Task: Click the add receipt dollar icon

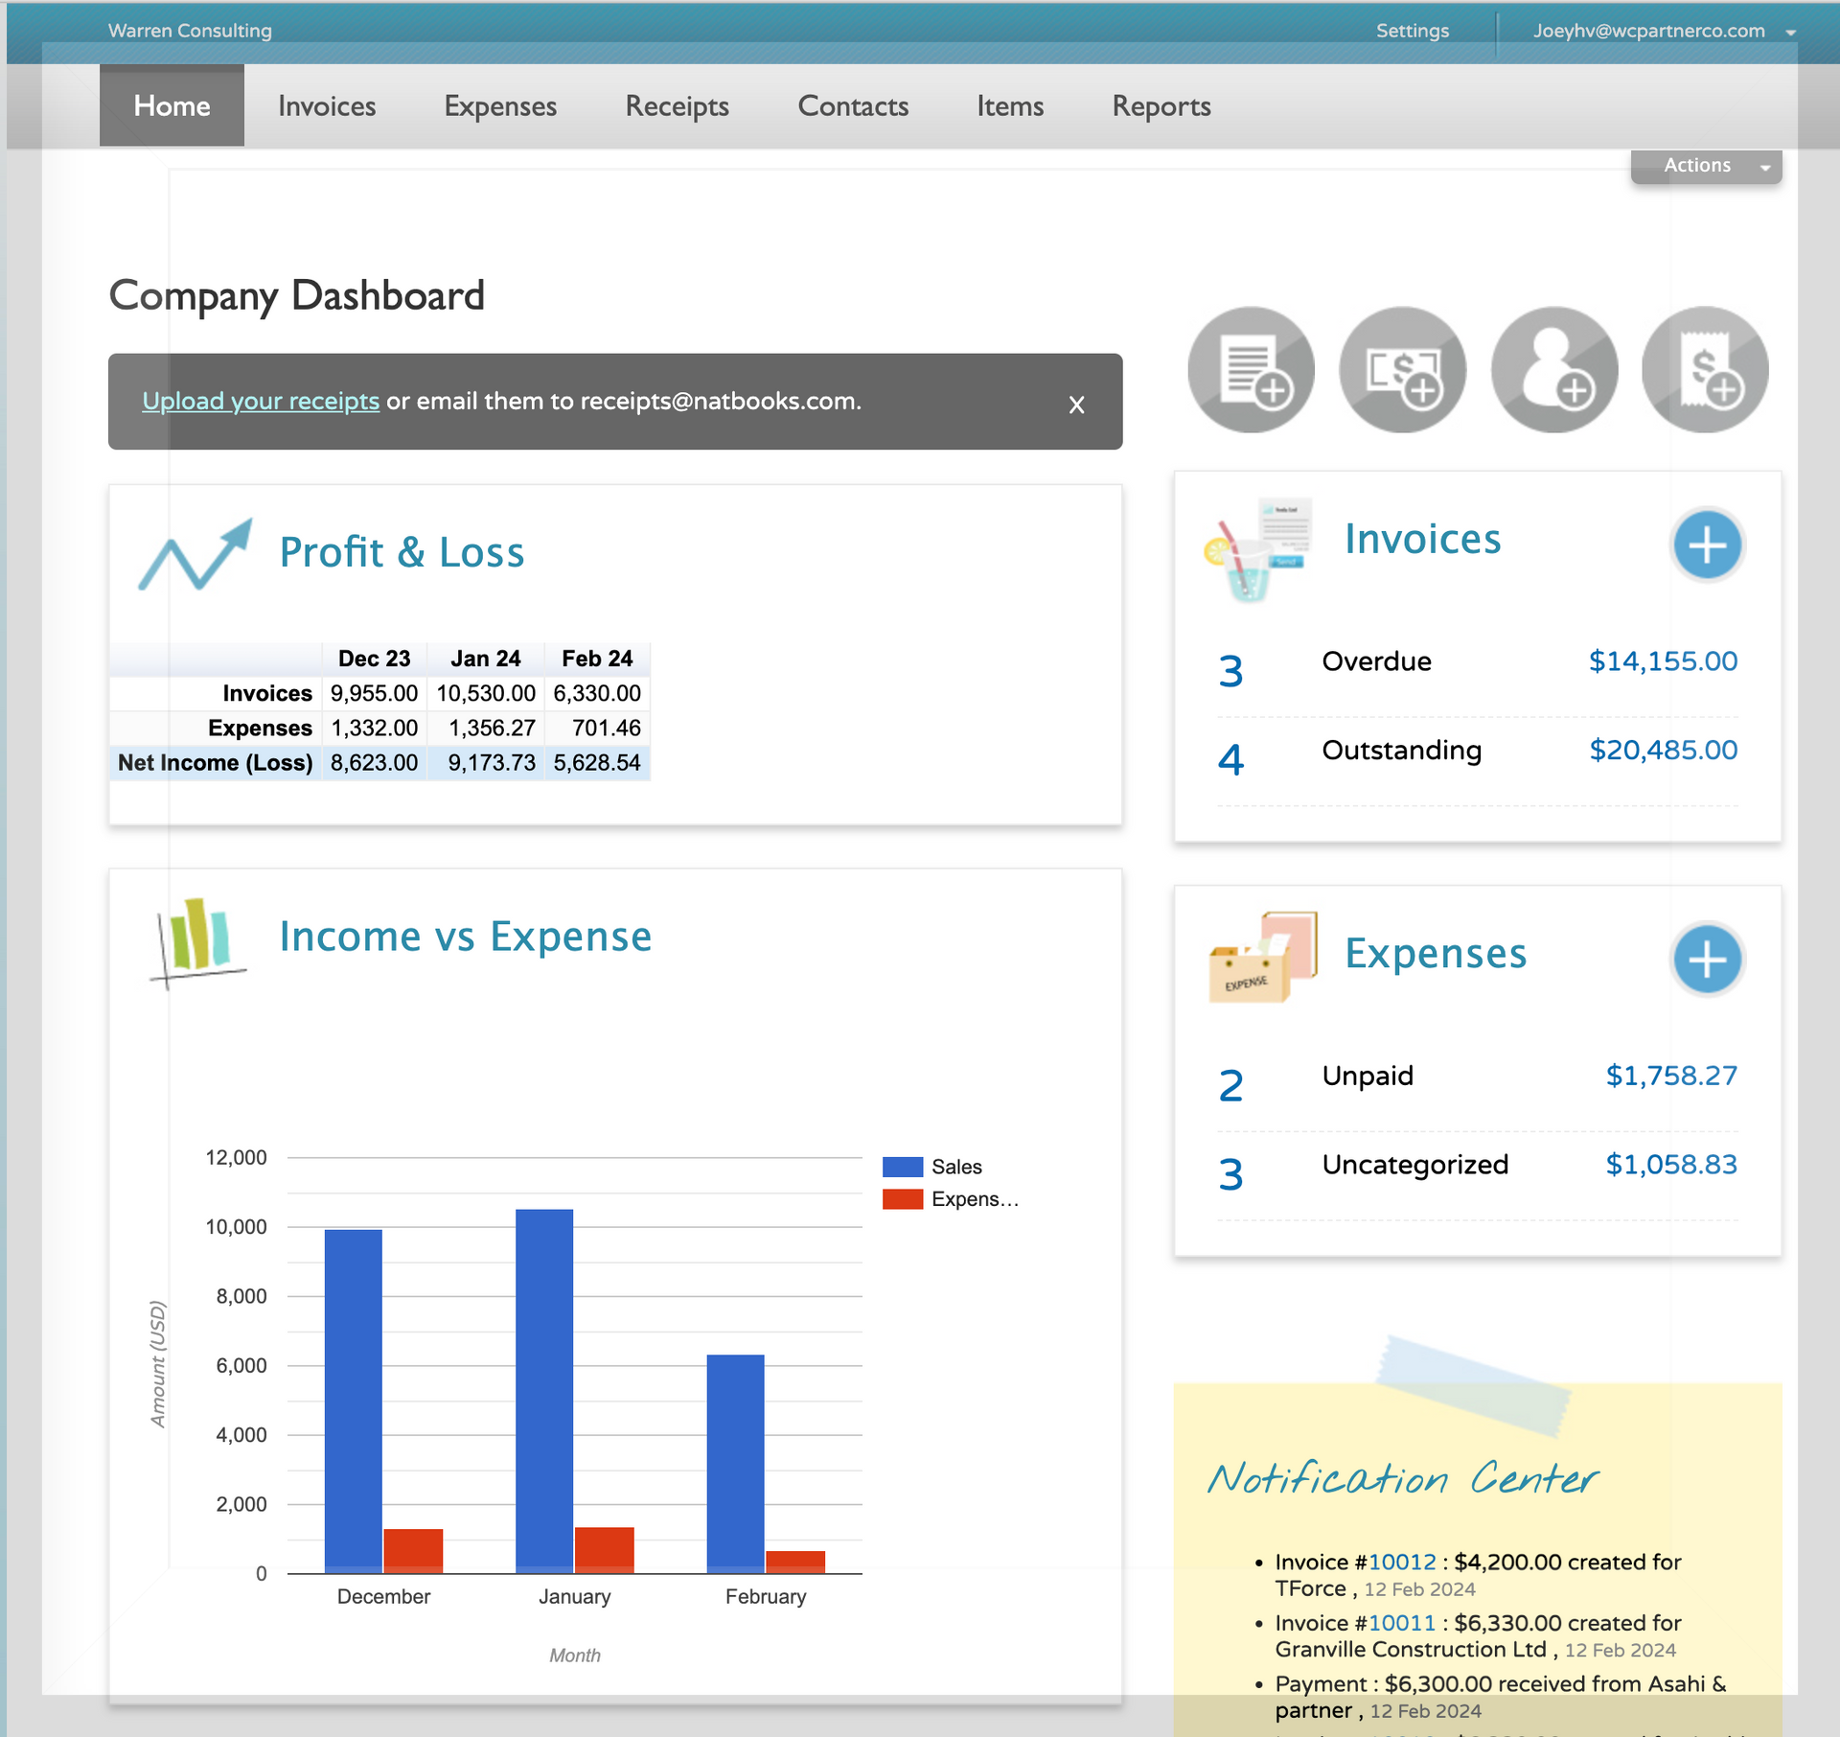Action: pyautogui.click(x=1705, y=370)
